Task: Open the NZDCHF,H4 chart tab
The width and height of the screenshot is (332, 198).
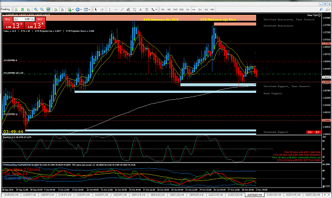Action: point(293,195)
